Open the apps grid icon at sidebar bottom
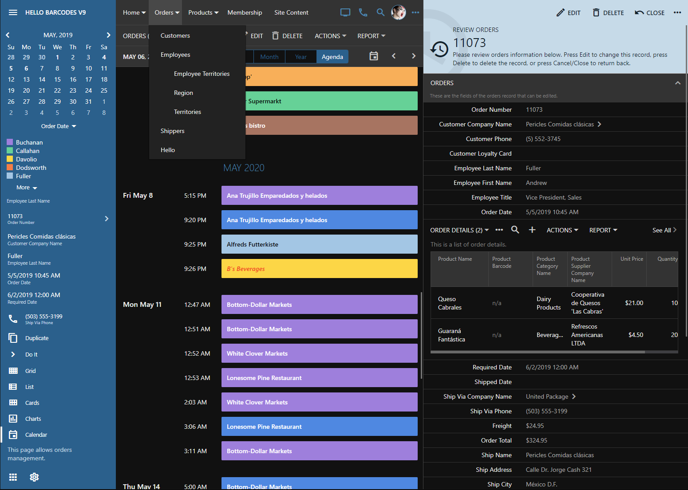Image resolution: width=688 pixels, height=490 pixels. [x=13, y=477]
